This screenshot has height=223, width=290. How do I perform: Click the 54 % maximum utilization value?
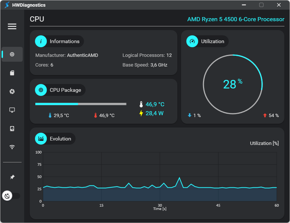tap(274, 116)
